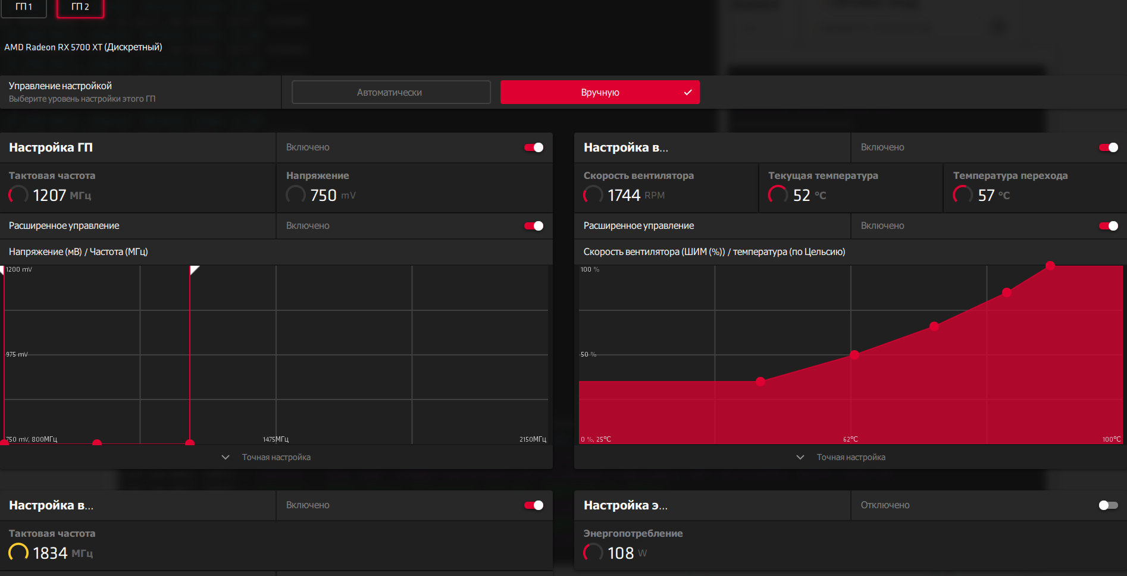
Task: Click the Скорость вентилятора label above 1744 RPM
Action: [x=638, y=175]
